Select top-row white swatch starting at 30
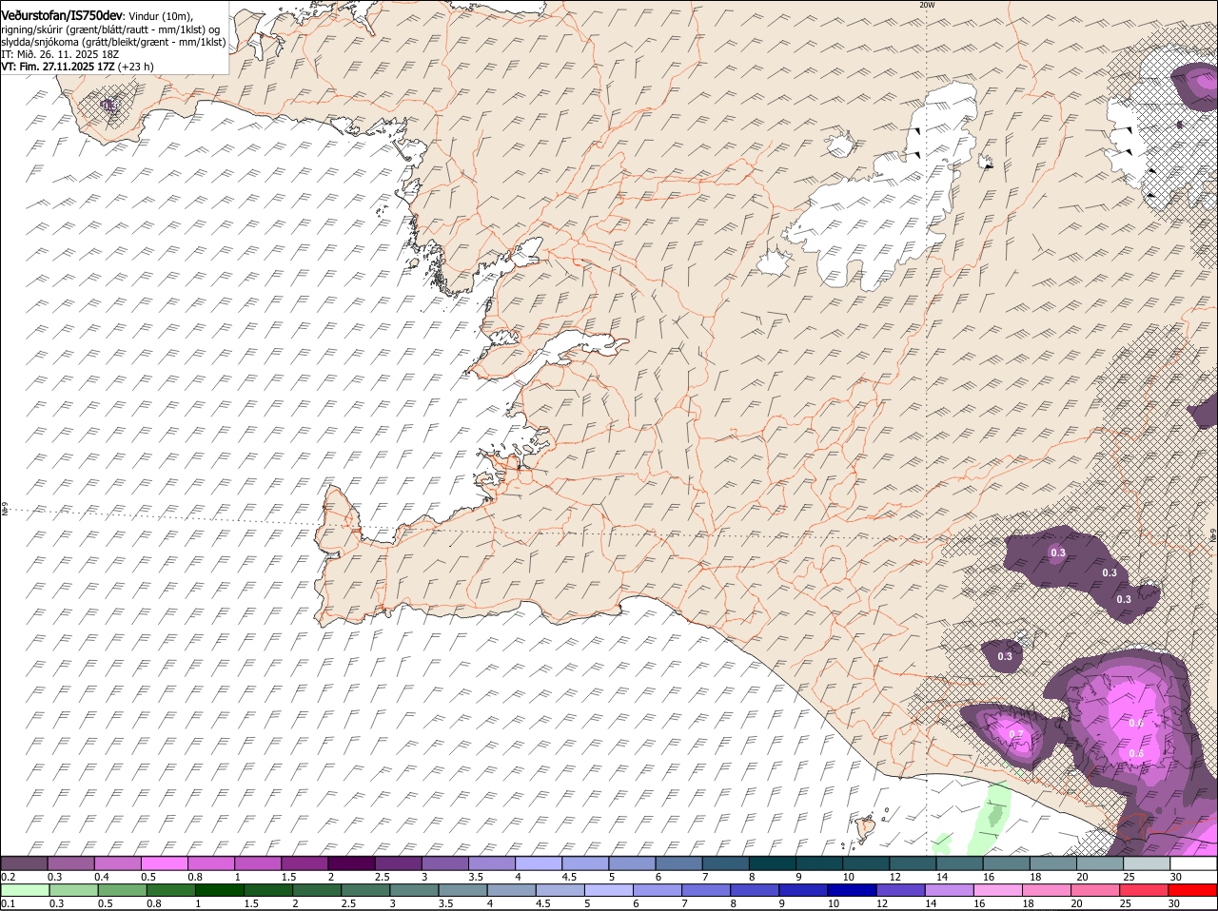 coord(1193,863)
